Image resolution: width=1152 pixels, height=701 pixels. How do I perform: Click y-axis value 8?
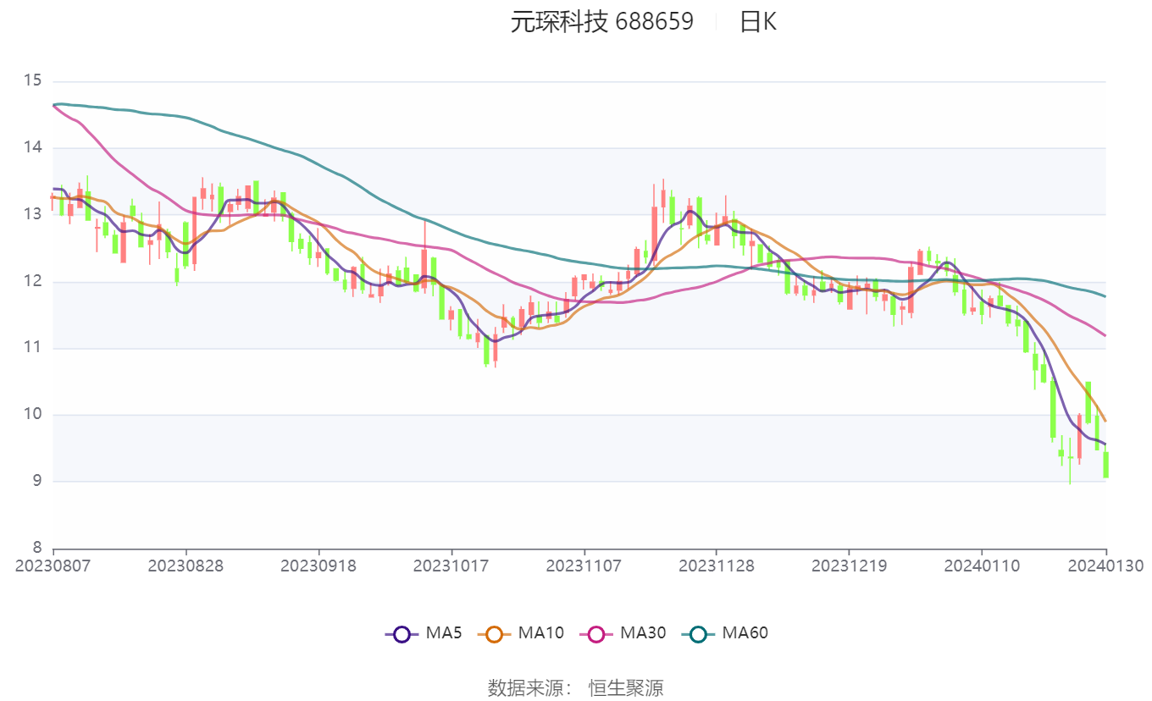[x=37, y=548]
